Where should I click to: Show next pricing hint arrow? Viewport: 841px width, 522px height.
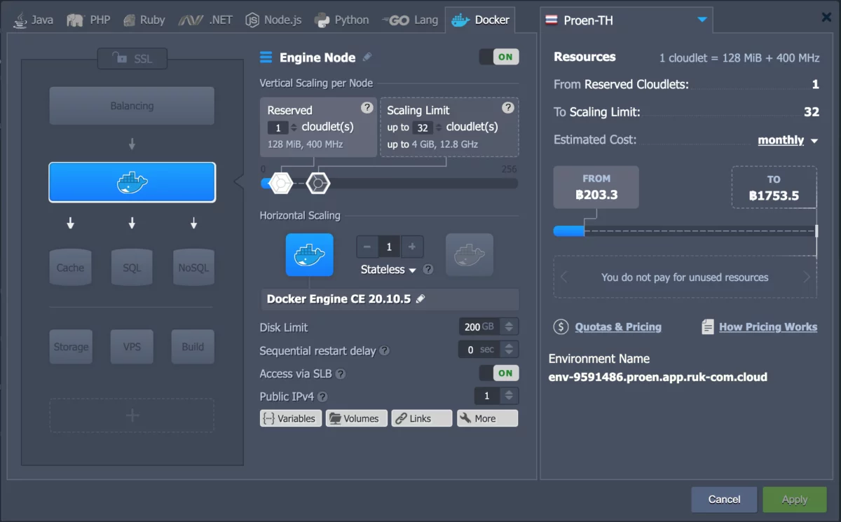pos(807,277)
